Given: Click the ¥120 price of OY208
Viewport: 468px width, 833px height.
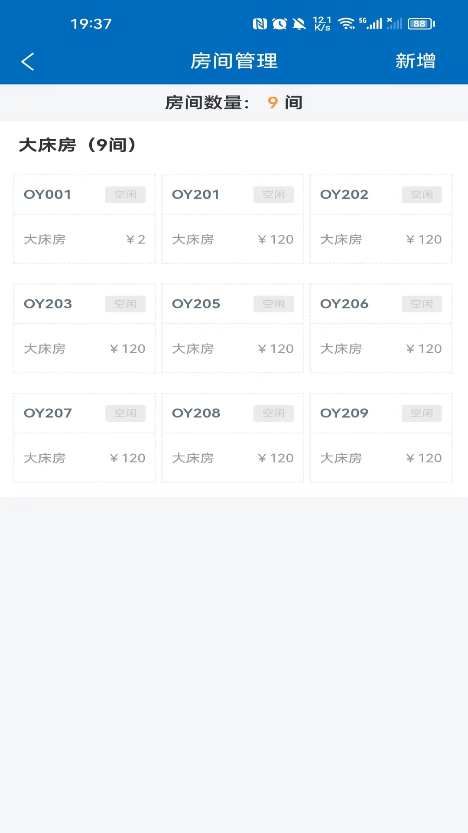Looking at the screenshot, I should tap(276, 458).
